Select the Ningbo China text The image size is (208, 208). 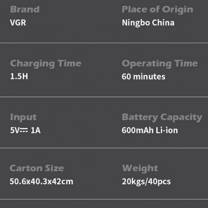click(x=148, y=23)
